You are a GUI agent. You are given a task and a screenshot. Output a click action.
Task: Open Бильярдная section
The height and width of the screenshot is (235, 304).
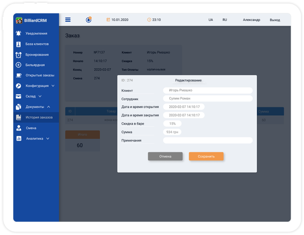pos(35,65)
